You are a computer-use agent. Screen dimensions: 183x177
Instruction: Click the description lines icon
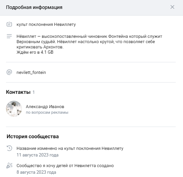[x=9, y=36]
